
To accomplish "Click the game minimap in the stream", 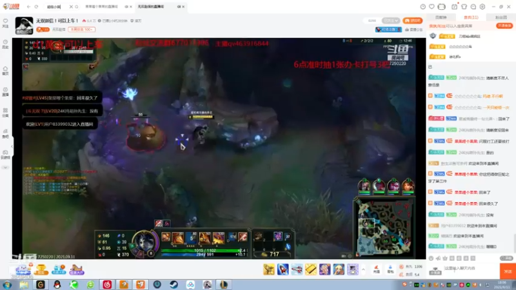I will (x=384, y=228).
